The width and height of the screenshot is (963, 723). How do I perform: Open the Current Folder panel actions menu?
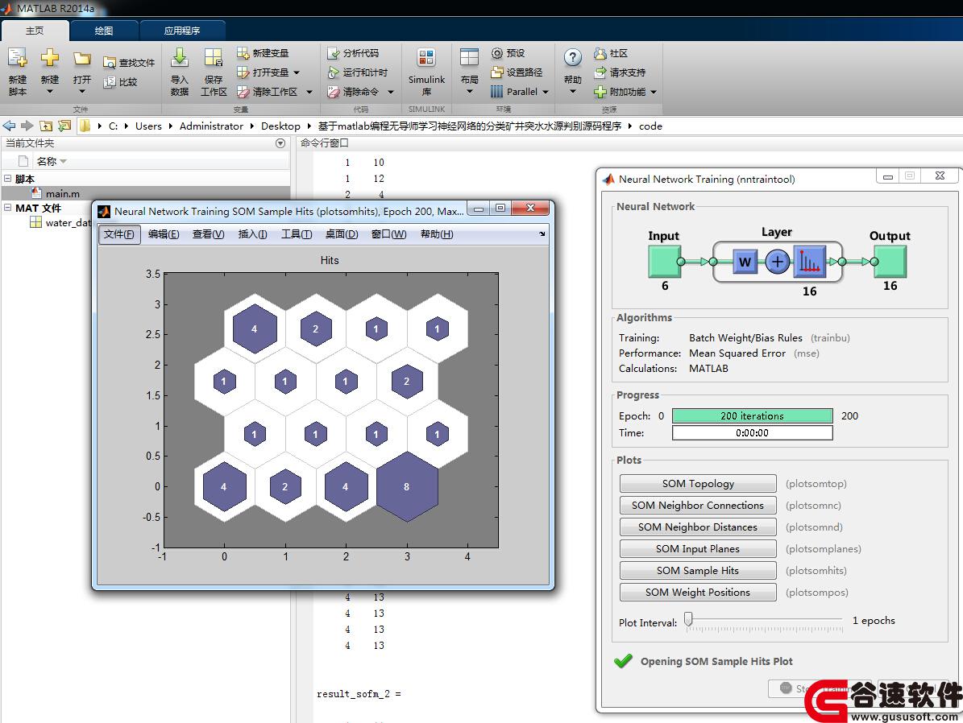(x=280, y=143)
